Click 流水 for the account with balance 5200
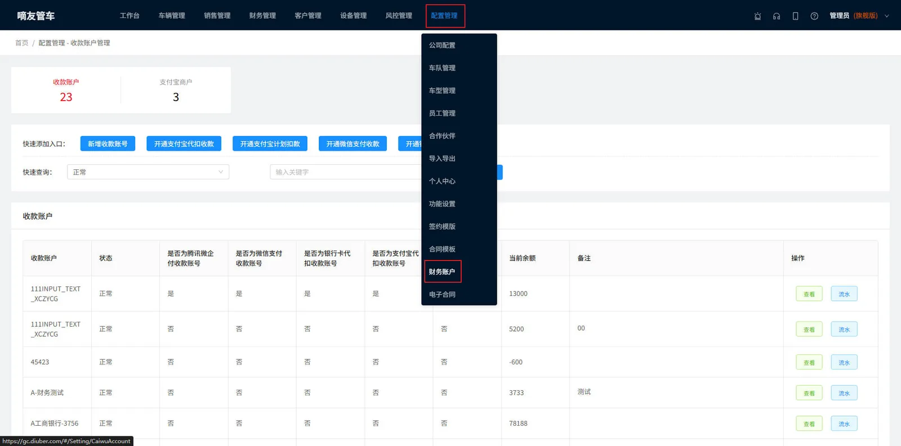 click(x=844, y=329)
